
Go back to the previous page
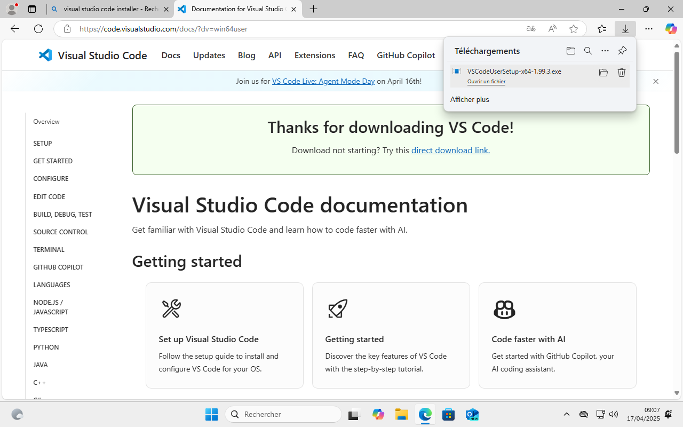[x=15, y=29]
